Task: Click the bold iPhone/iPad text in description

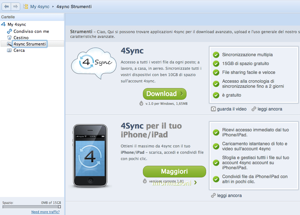Action: coord(132,152)
